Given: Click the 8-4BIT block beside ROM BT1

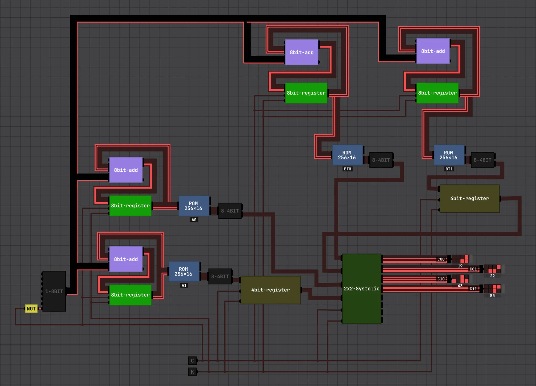Looking at the screenshot, I should click(x=482, y=160).
